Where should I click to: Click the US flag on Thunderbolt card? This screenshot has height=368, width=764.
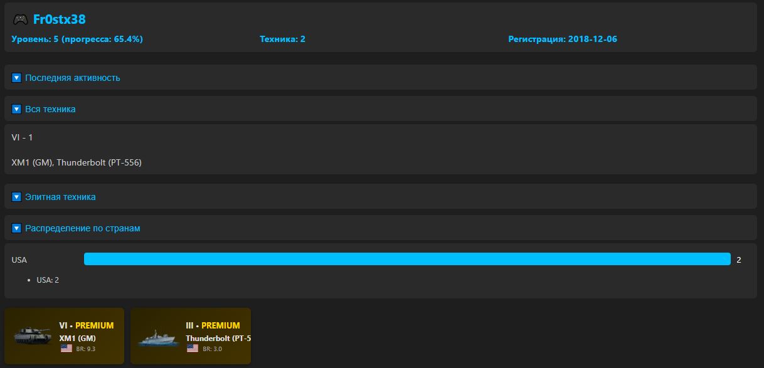193,349
